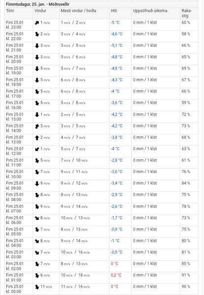Click the Uppsöfnuð úrkoma column header

pos(150,11)
